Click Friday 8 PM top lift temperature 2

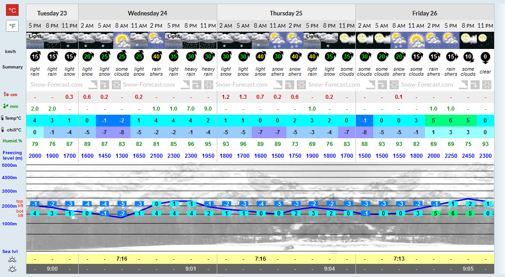[x=470, y=204]
